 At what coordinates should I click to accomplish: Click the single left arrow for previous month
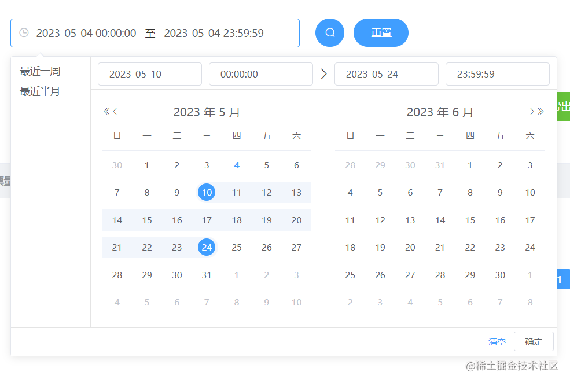[115, 111]
